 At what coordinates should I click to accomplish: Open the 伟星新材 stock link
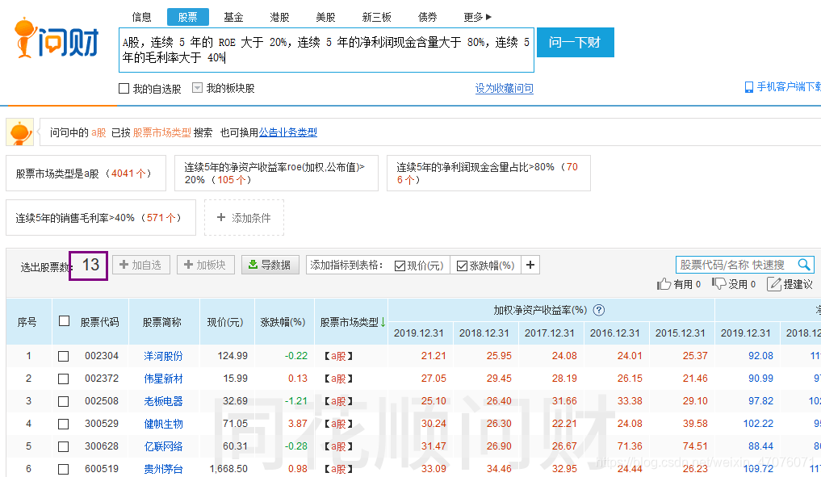(163, 379)
